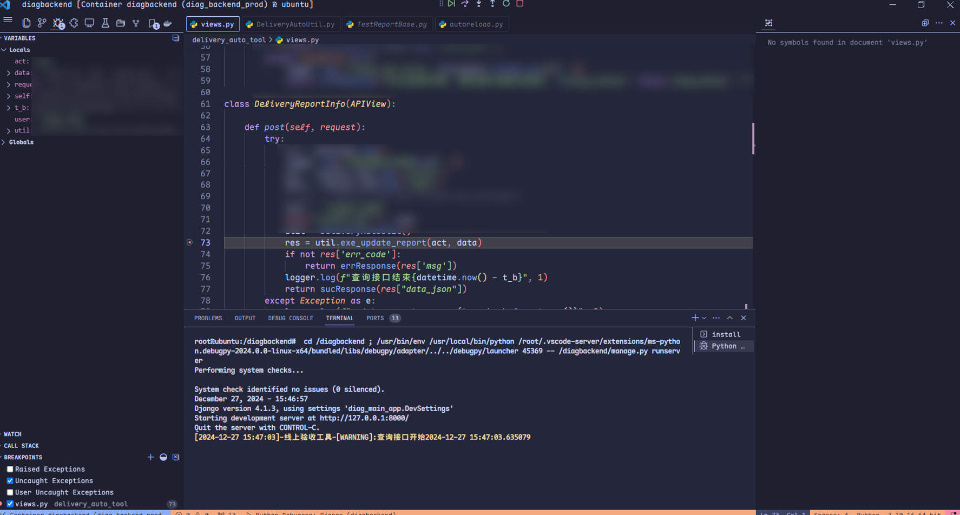The width and height of the screenshot is (960, 515).
Task: Add a new function breakpoint
Action: click(x=150, y=457)
